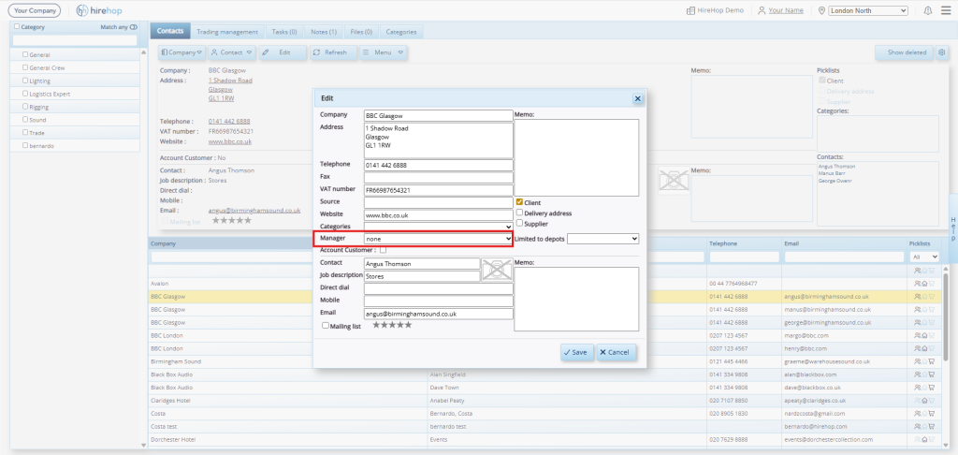
Task: Click the user profile icon
Action: tap(762, 10)
